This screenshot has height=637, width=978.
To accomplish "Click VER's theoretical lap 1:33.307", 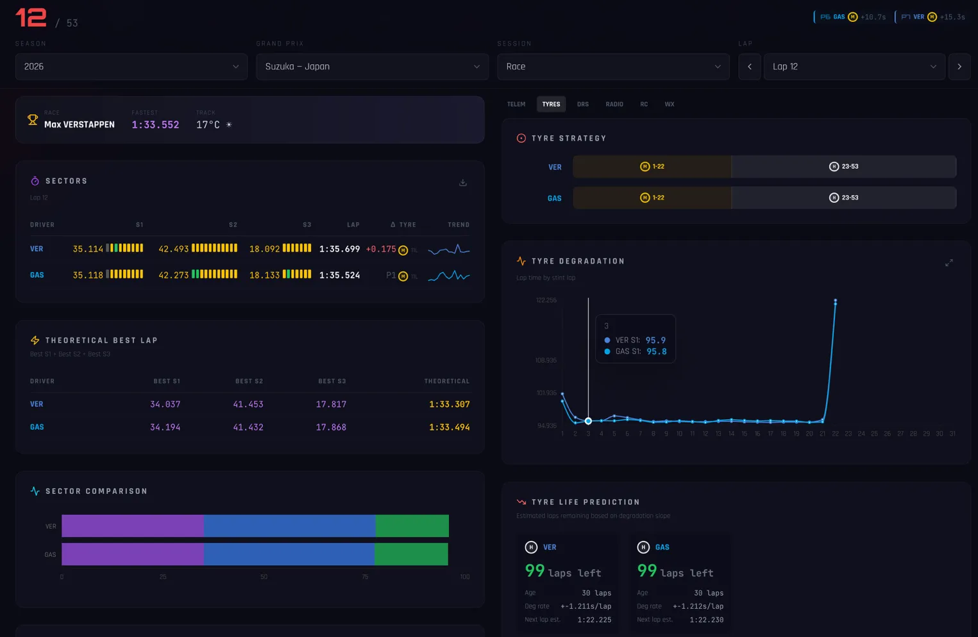I will [450, 404].
